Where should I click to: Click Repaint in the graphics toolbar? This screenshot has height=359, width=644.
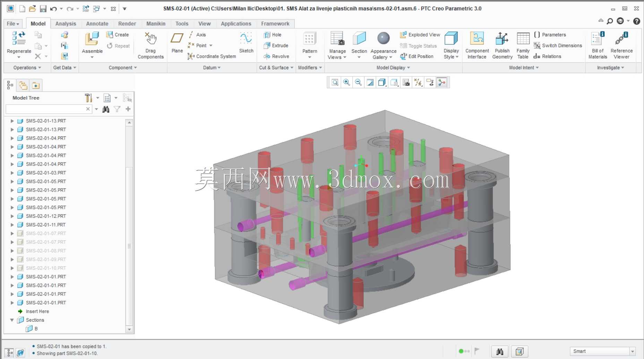(370, 82)
